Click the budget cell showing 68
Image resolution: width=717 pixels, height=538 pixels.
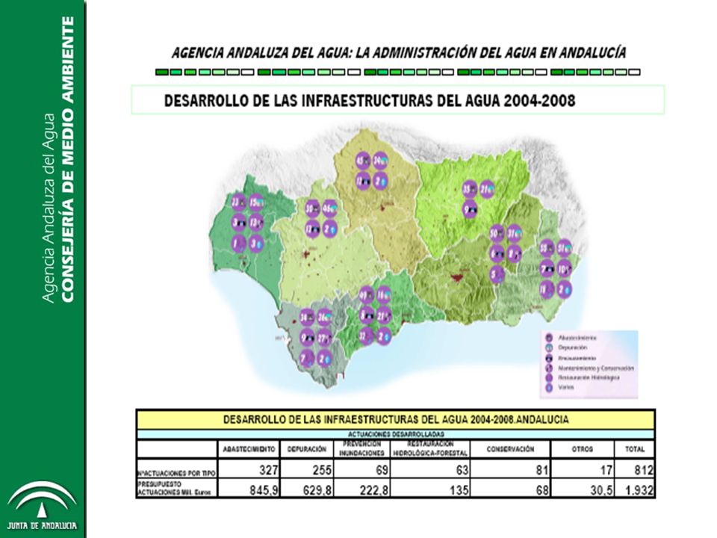tap(510, 488)
